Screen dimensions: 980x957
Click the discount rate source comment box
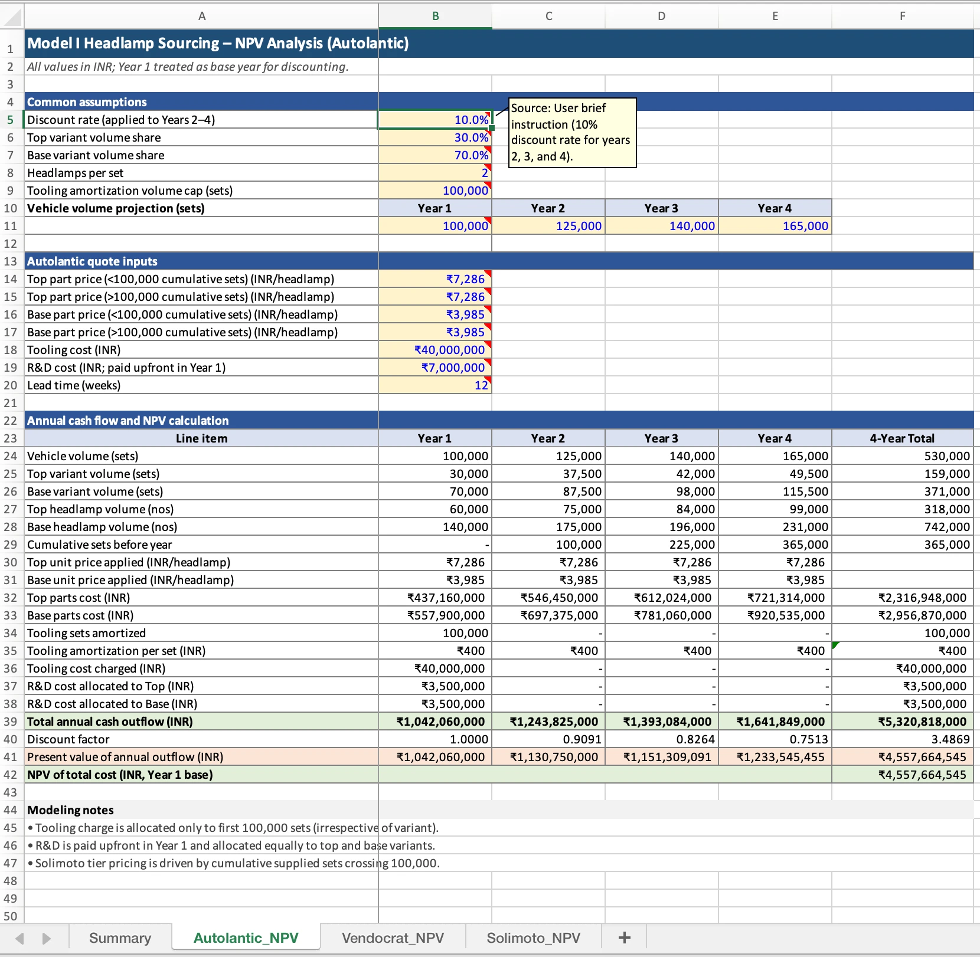tap(572, 133)
